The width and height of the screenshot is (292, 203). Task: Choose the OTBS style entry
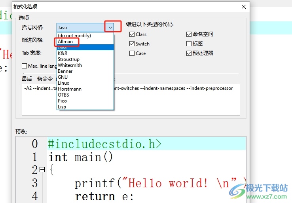pyautogui.click(x=63, y=95)
